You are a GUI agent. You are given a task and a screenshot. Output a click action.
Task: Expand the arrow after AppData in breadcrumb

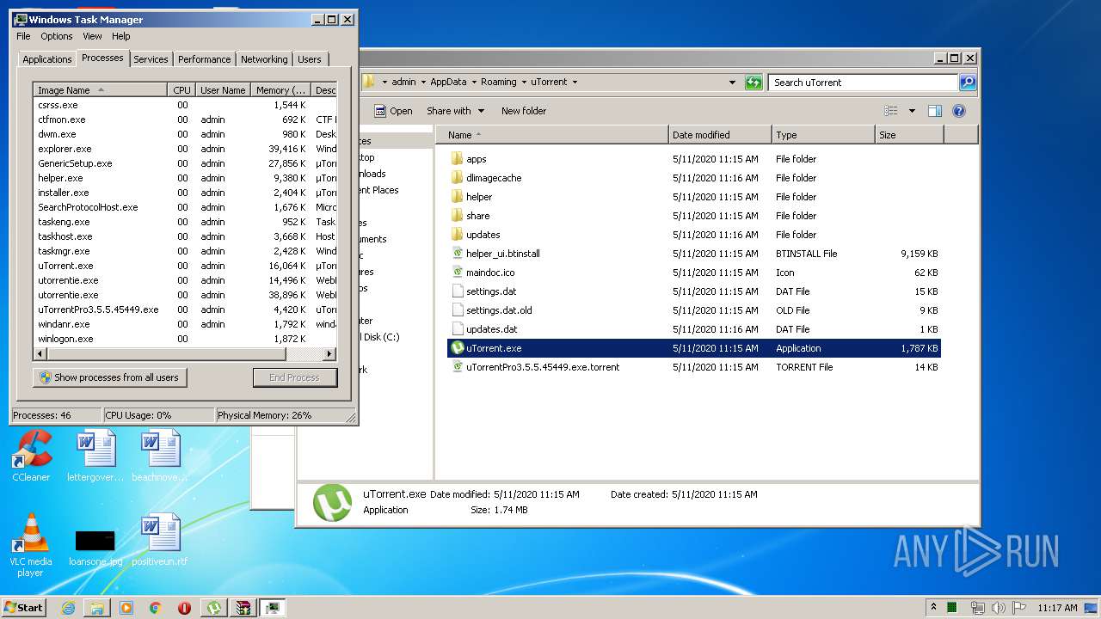(474, 83)
